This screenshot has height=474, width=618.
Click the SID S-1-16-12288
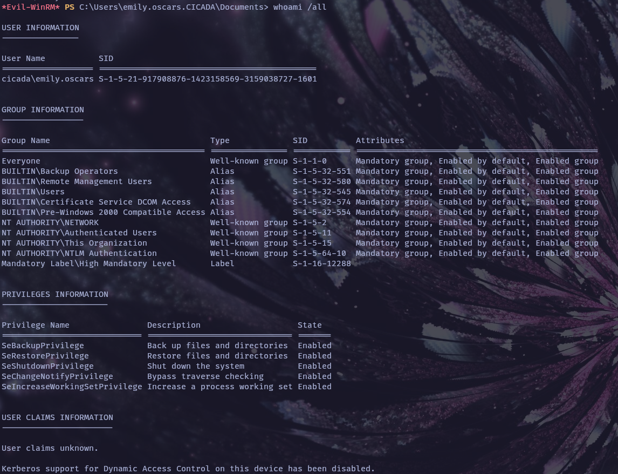321,263
